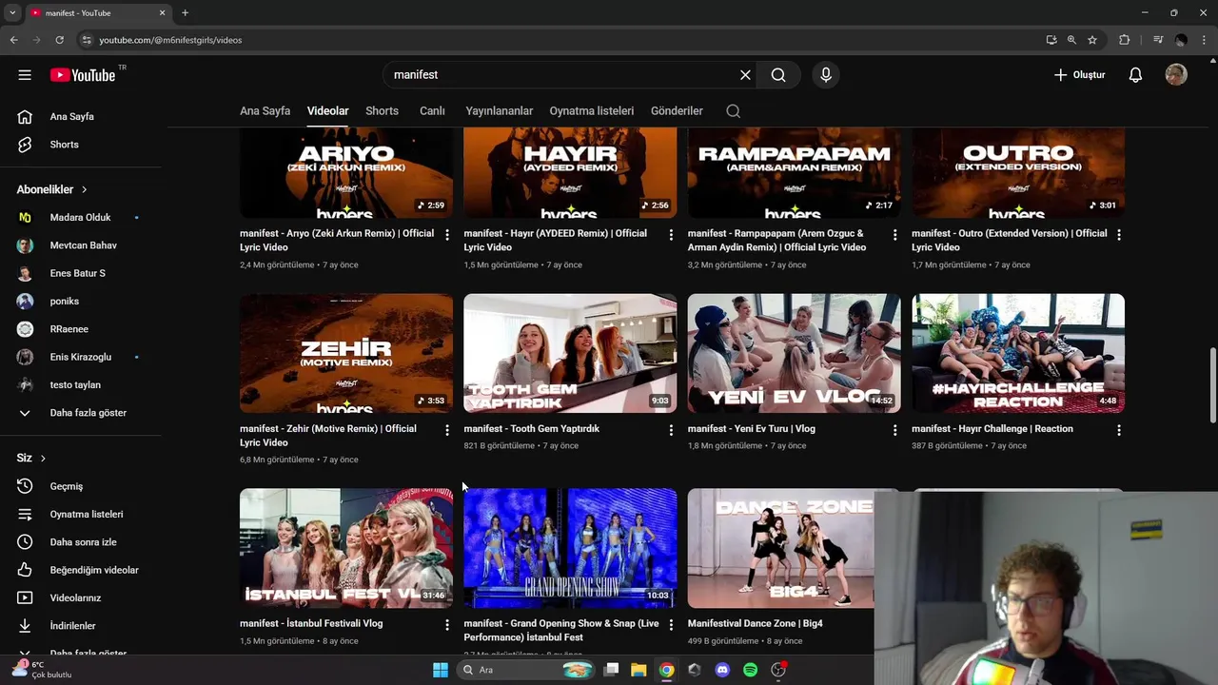Open a new Chrome tab
This screenshot has width=1218, height=685.
(185, 12)
